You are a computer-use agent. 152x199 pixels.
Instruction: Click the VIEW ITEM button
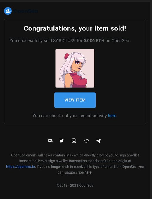[x=75, y=100]
